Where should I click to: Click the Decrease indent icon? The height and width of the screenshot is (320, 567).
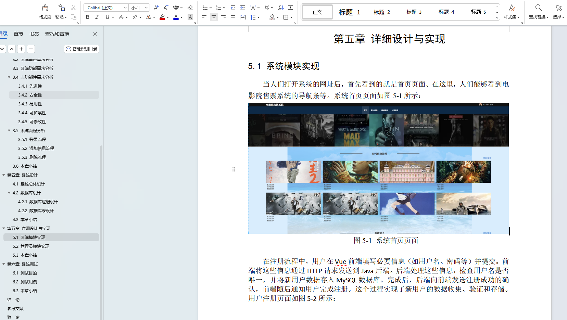click(x=233, y=8)
